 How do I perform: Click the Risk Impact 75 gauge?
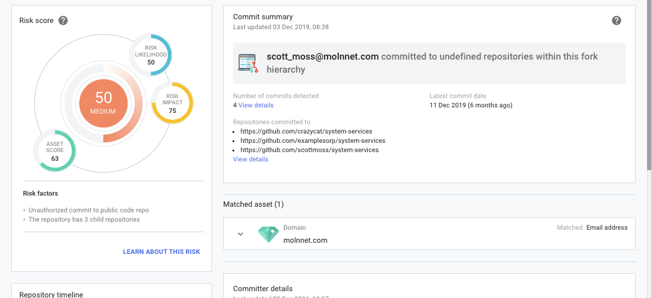tap(172, 102)
